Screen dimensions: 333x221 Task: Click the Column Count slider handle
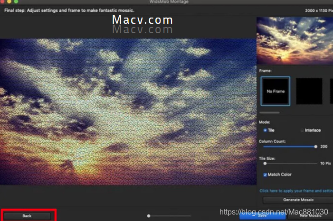[x=315, y=147]
